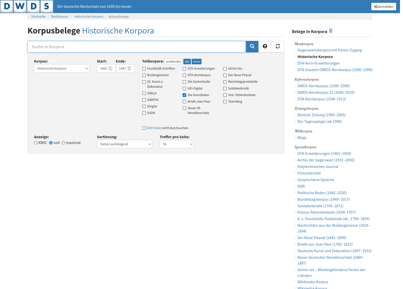Image resolution: width=403 pixels, height=289 pixels.
Task: Check the DiBiLit checkbox
Action: [144, 94]
